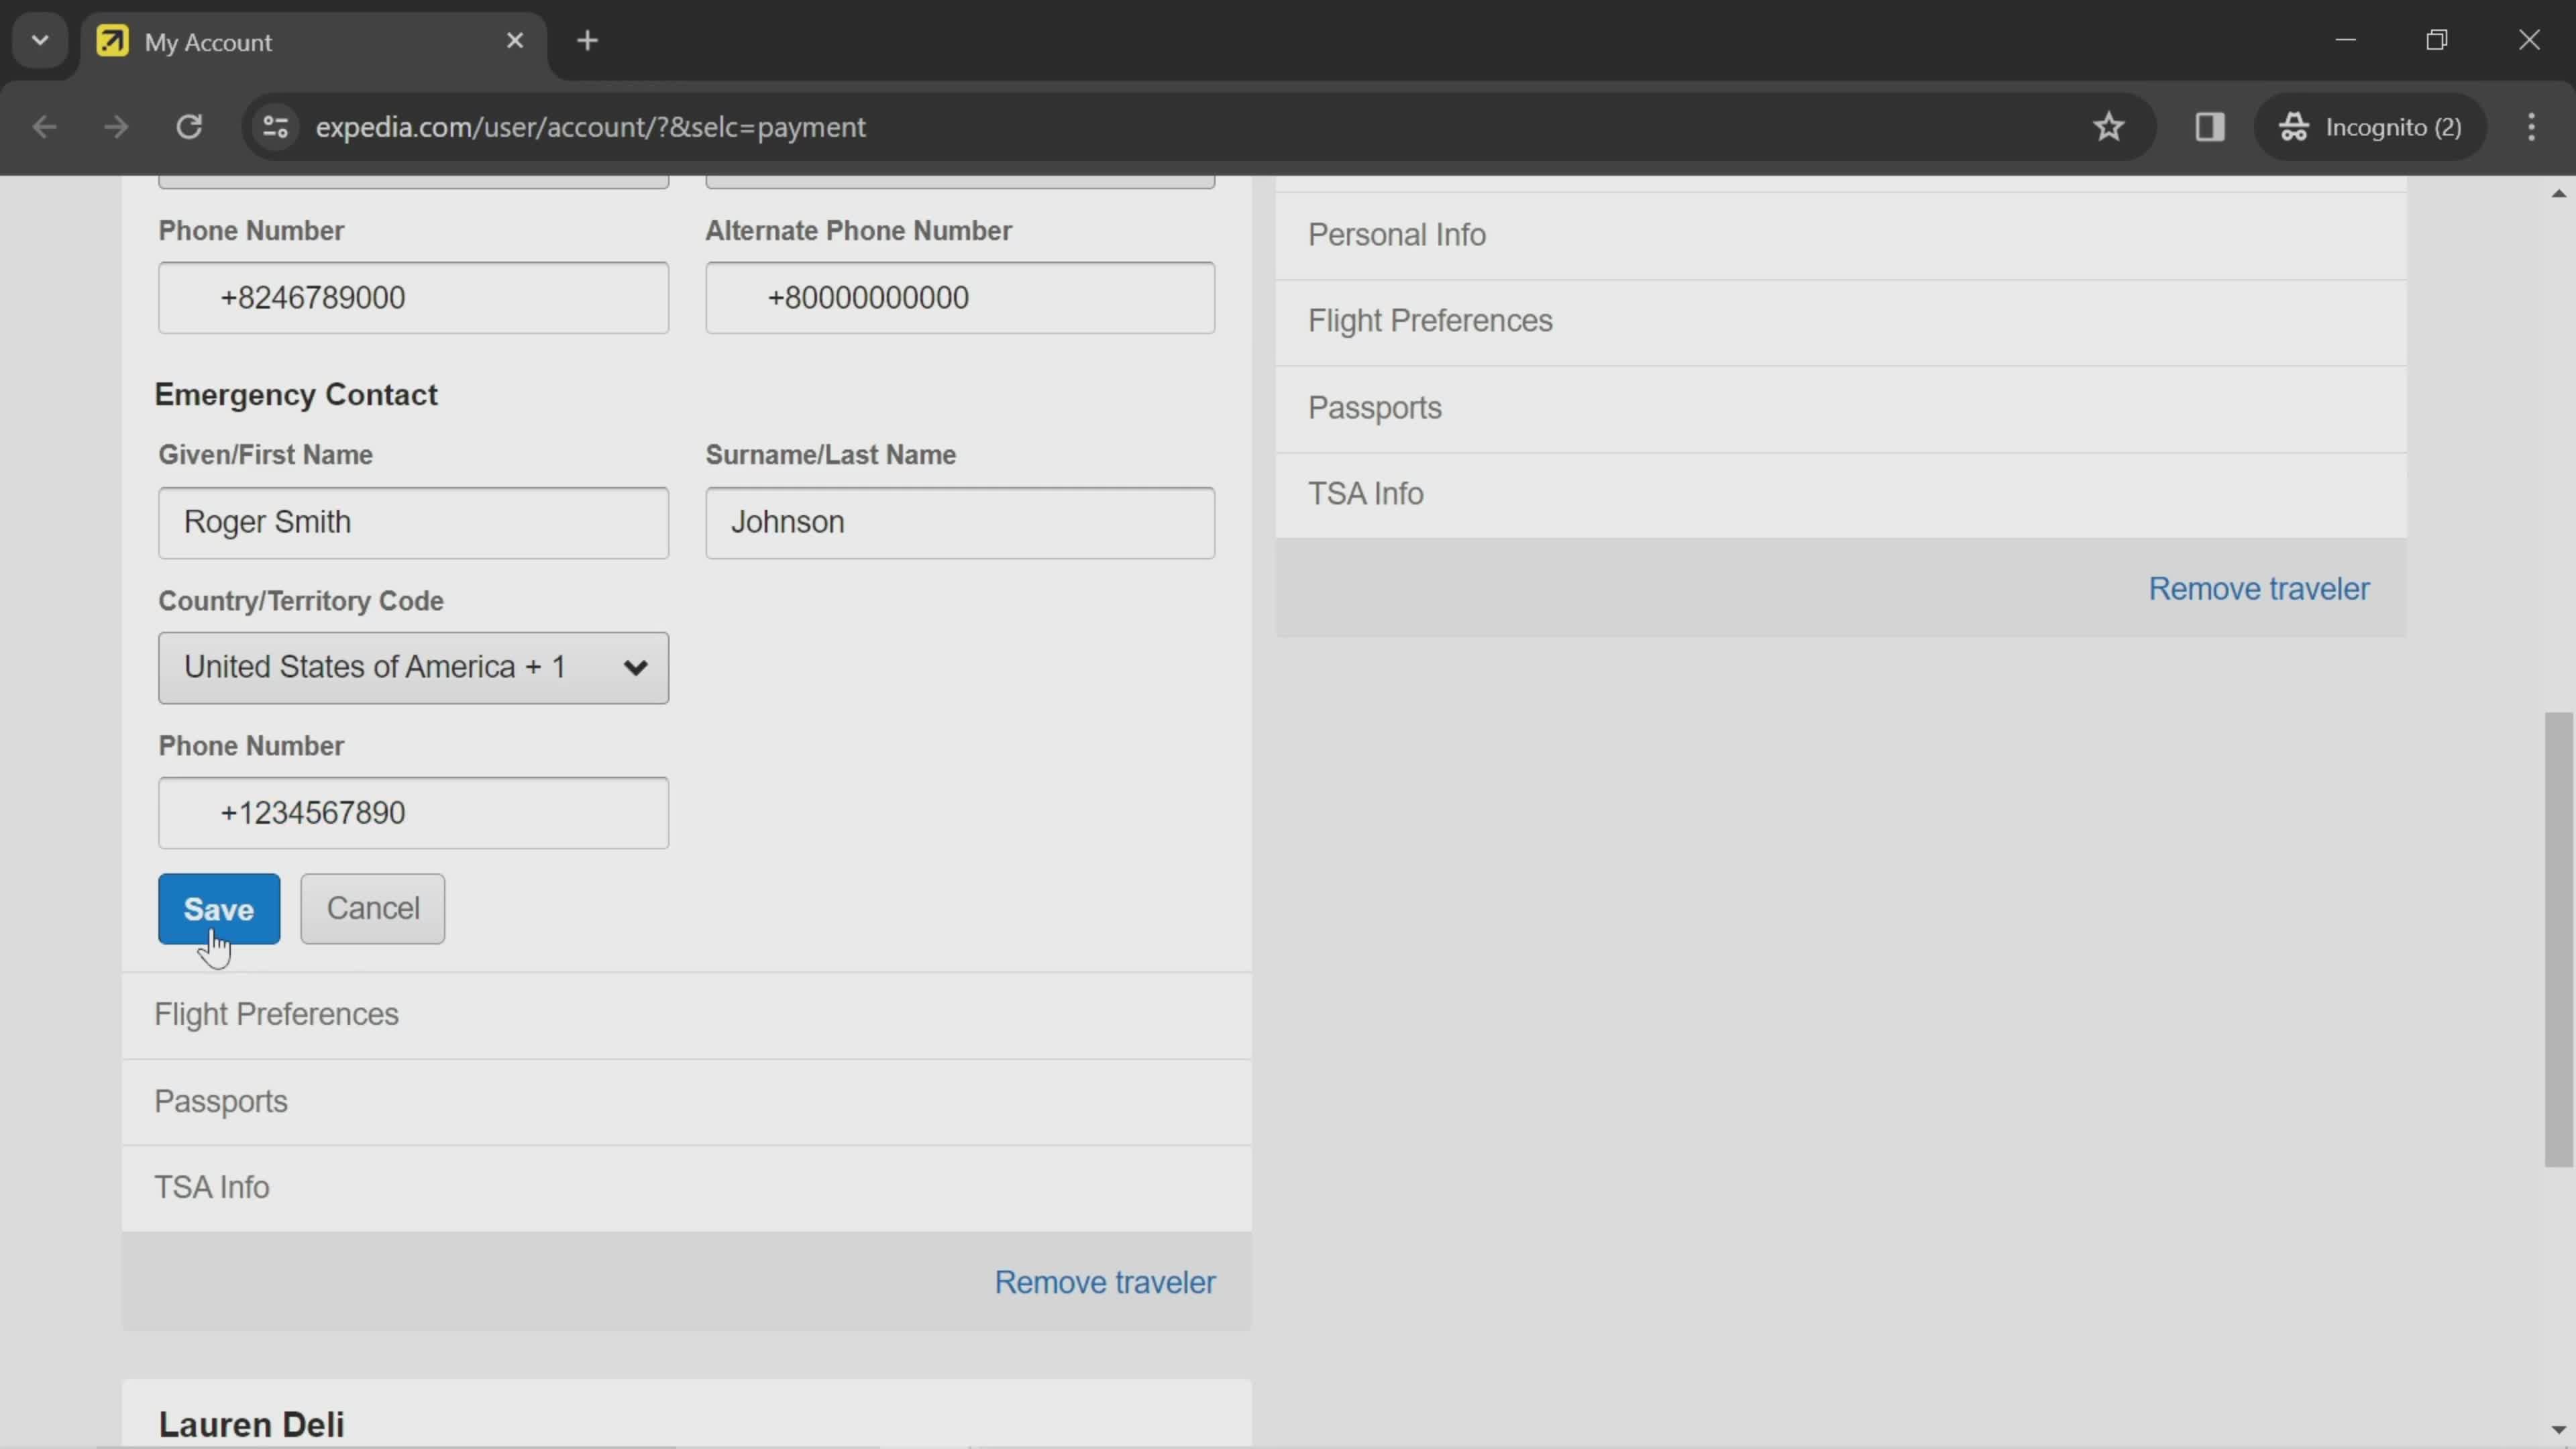This screenshot has width=2576, height=1449.
Task: Open the browser side panel icon
Action: tap(2210, 127)
